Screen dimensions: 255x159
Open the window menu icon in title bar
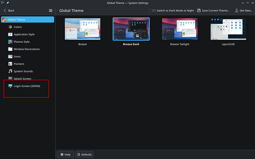point(3,3)
